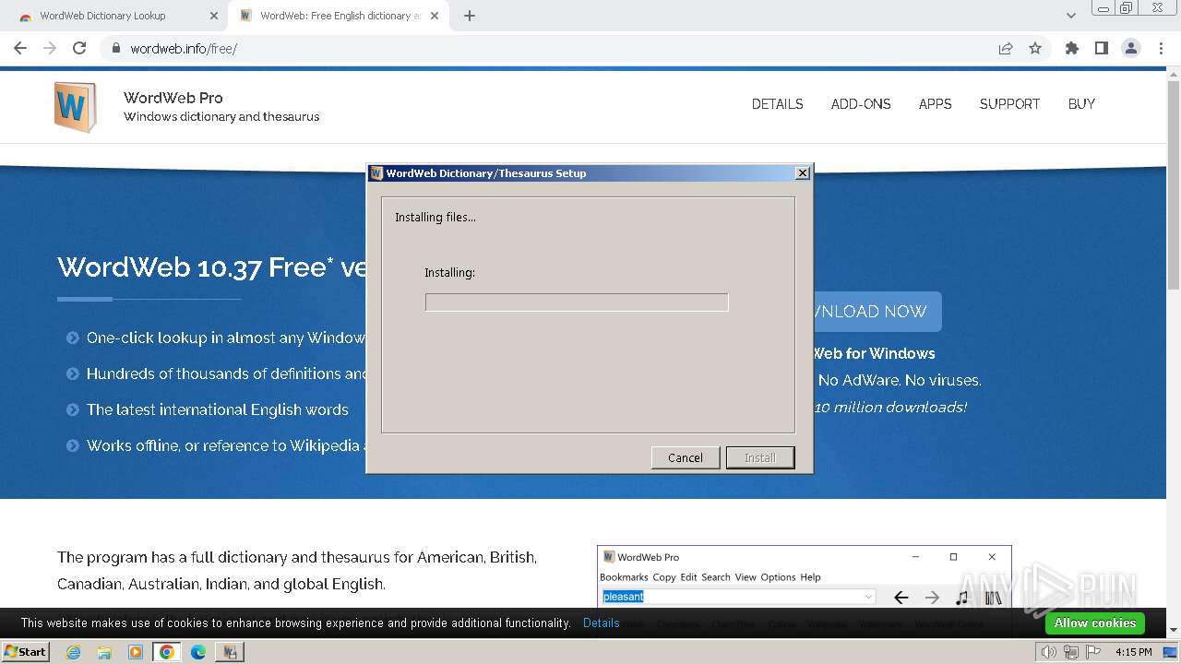Click the network tray icon
This screenshot has width=1181, height=664.
pos(1071,652)
